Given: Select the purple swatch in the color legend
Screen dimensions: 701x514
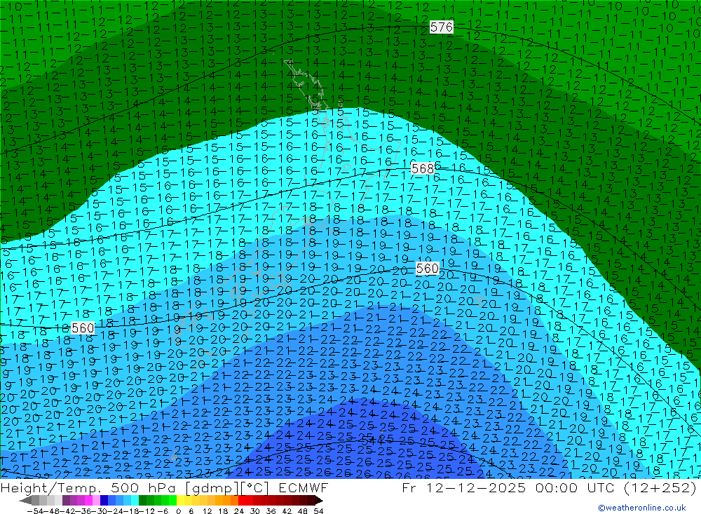Looking at the screenshot, I should coord(66,501).
